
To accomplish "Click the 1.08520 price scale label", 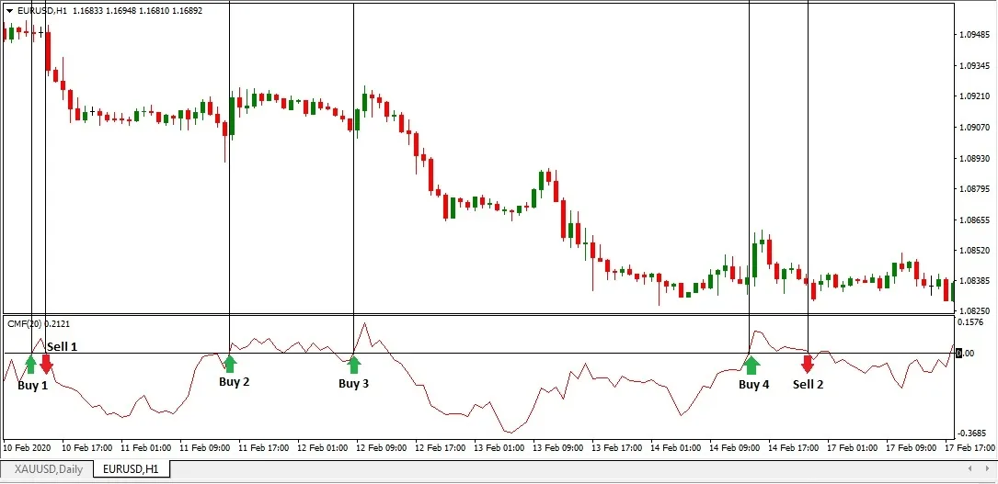I will [974, 250].
